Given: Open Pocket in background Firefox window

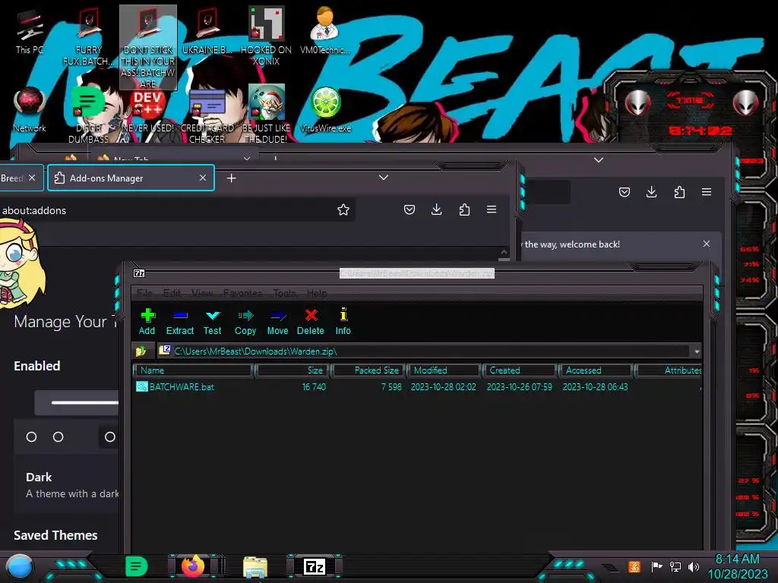Looking at the screenshot, I should pos(625,192).
